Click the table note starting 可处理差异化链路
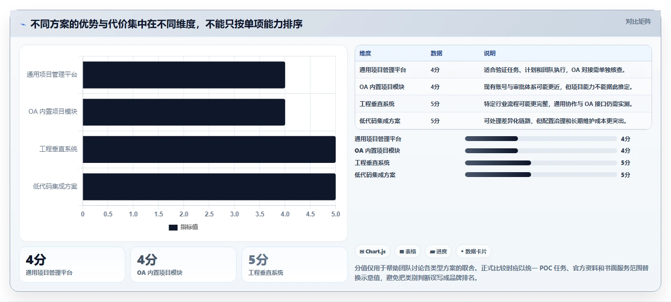This screenshot has height=302, width=671. coord(555,121)
